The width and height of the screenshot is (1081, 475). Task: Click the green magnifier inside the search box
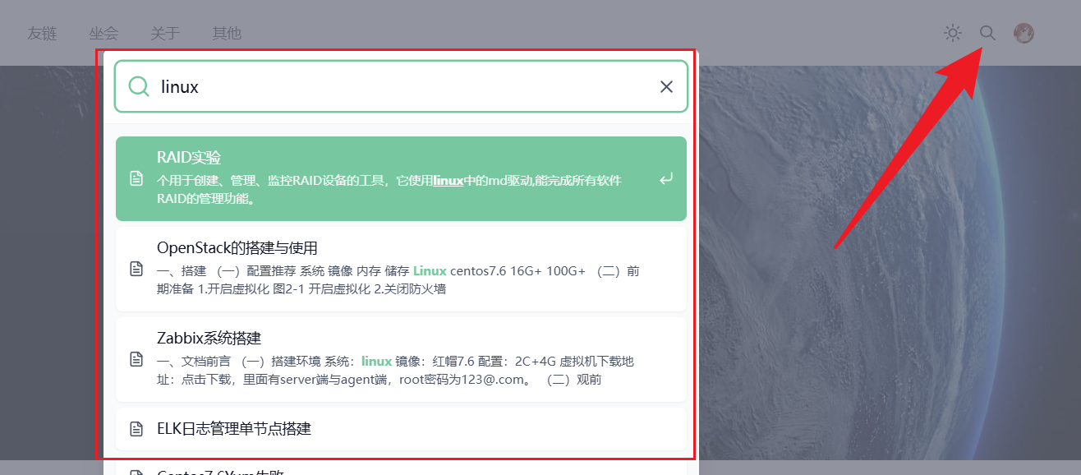[x=139, y=86]
